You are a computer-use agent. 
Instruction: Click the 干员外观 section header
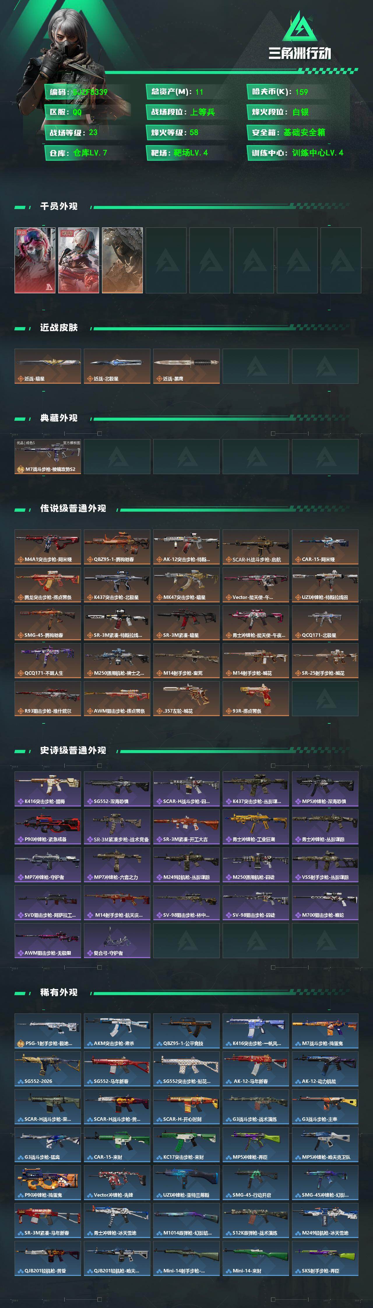click(x=59, y=206)
